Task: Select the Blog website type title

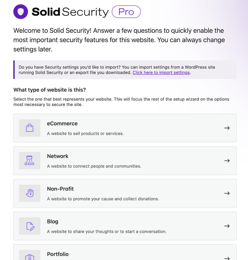Action: tap(53, 221)
